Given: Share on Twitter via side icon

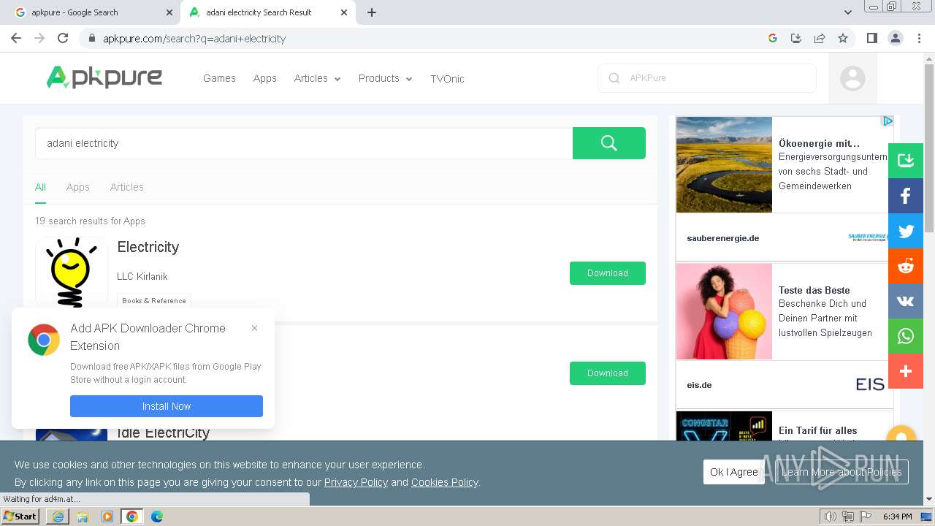Looking at the screenshot, I should 906,231.
